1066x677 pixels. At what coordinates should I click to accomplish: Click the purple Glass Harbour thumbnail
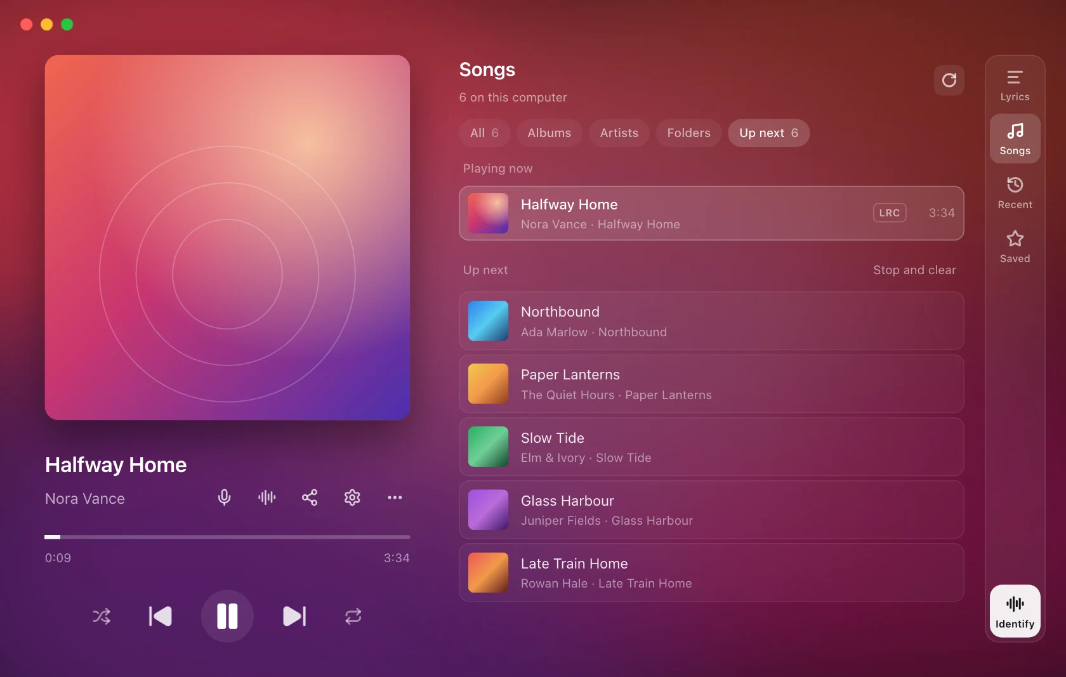[488, 509]
